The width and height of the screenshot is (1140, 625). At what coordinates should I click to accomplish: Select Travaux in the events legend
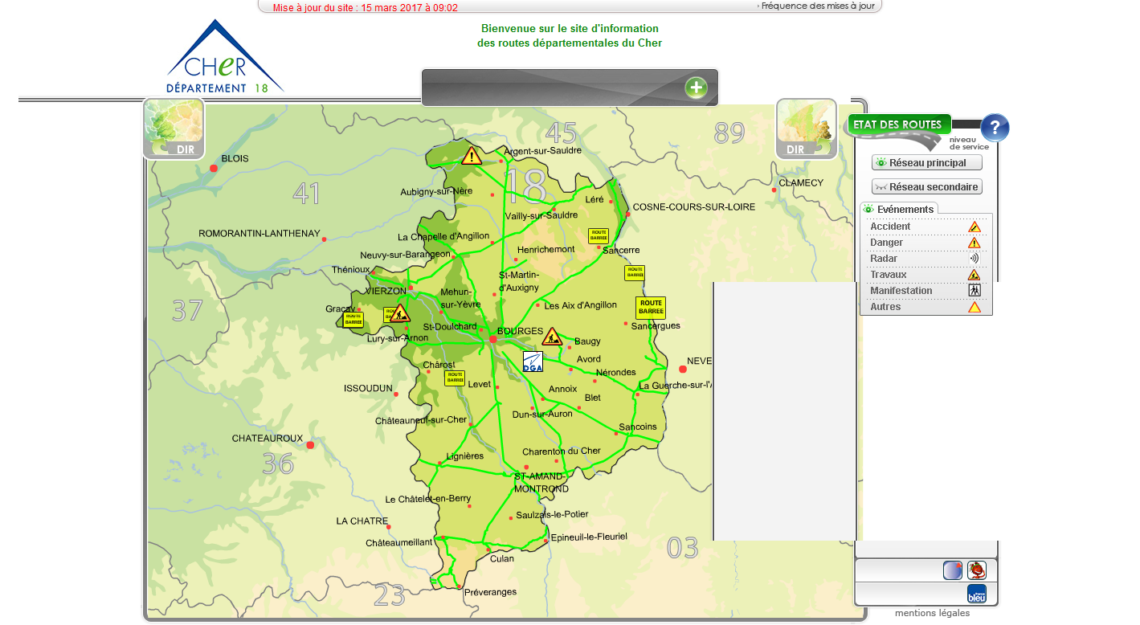pyautogui.click(x=888, y=275)
